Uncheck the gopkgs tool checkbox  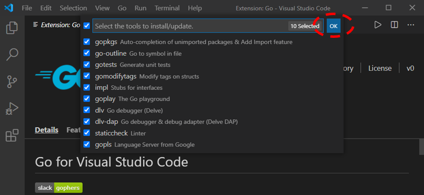point(87,42)
